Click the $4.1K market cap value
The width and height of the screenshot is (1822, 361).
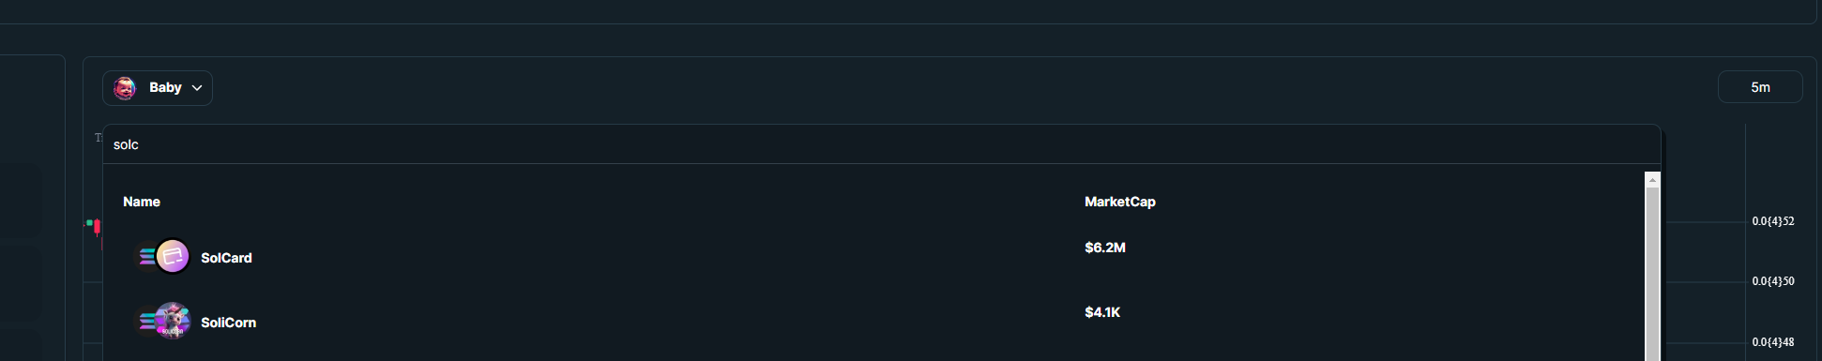(x=1102, y=312)
